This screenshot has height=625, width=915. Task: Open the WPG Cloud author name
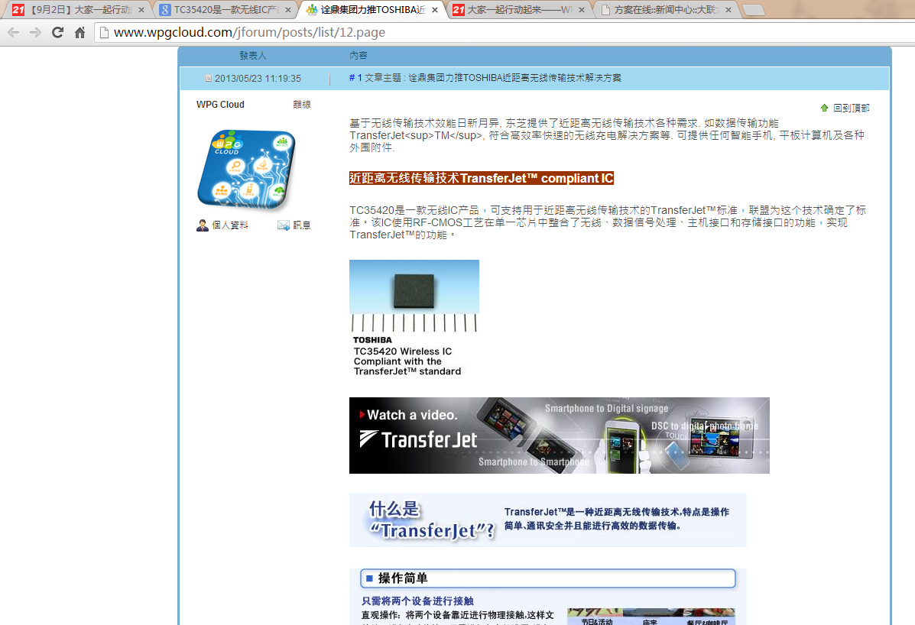(220, 105)
